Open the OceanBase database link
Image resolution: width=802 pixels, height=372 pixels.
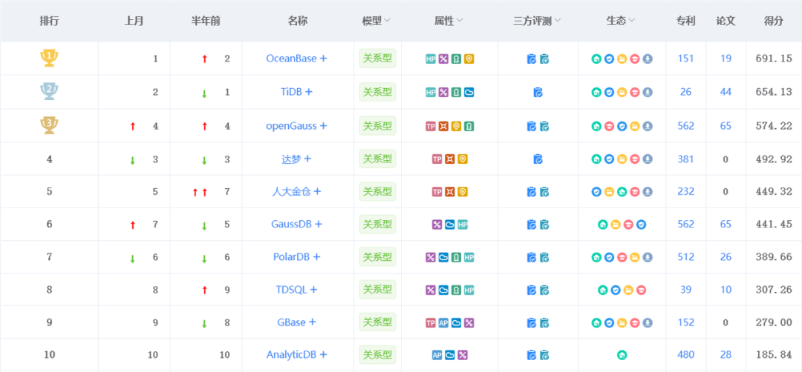pyautogui.click(x=292, y=59)
